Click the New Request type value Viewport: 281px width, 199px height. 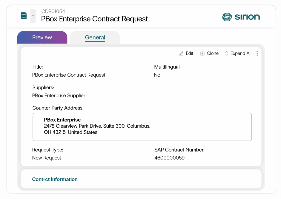pos(47,158)
